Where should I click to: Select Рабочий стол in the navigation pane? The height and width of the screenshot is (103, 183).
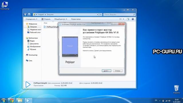[34, 32]
